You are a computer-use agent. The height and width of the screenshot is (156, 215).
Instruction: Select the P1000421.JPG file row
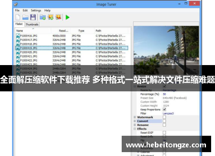[71, 56]
